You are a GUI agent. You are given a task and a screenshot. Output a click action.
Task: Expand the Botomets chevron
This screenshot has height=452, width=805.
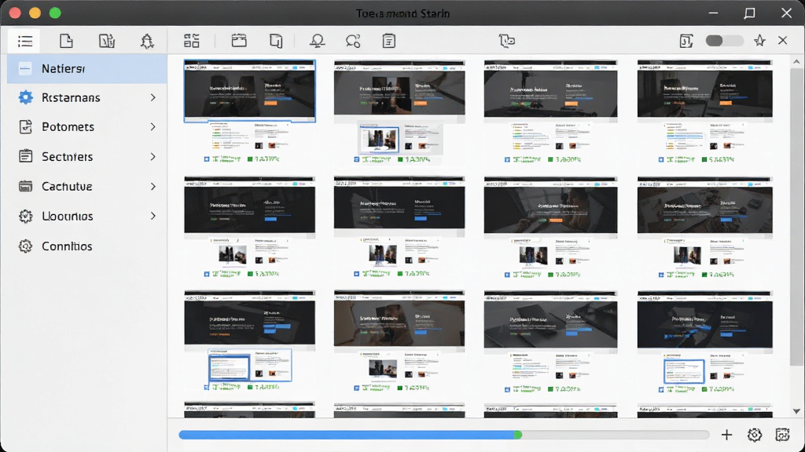click(153, 126)
